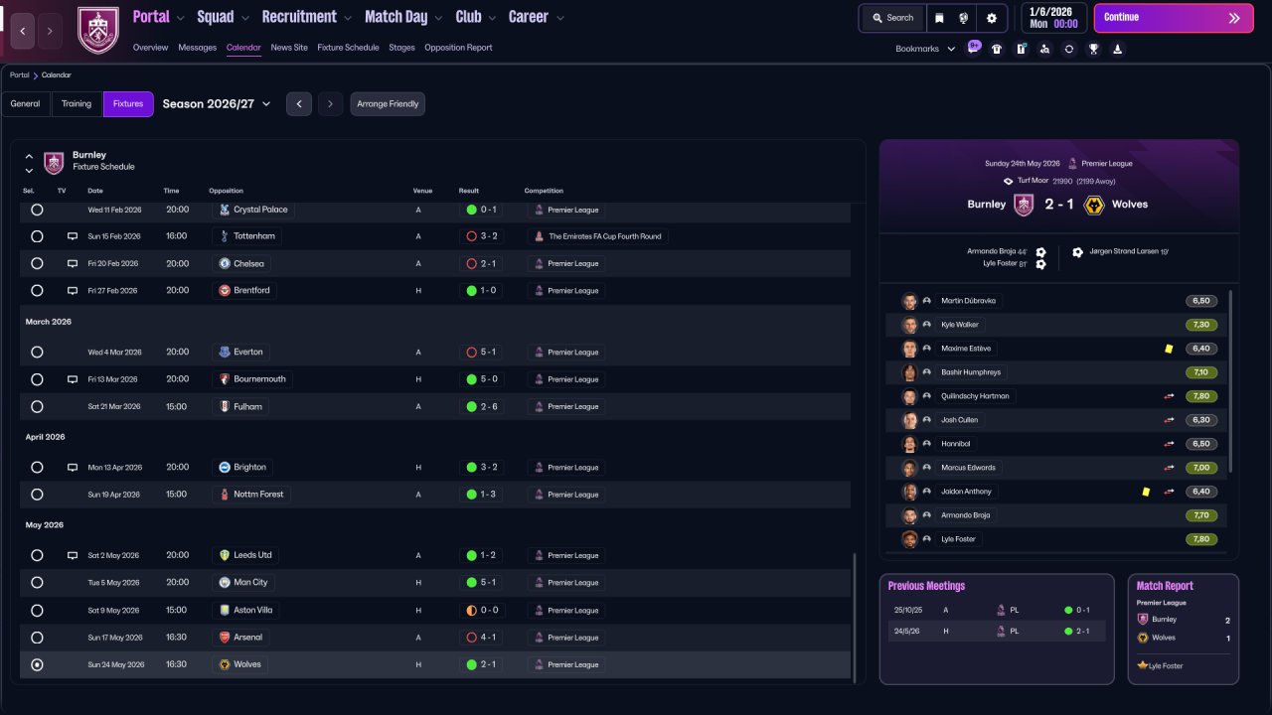Click the Burnley club badge in the header
This screenshot has height=715, width=1272.
coord(98,30)
